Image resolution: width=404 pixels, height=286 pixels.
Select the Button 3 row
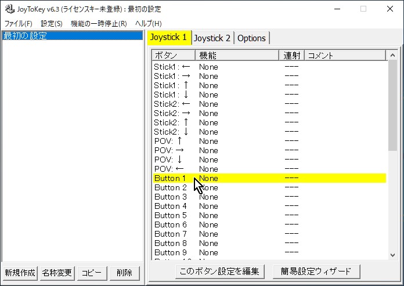(269, 197)
